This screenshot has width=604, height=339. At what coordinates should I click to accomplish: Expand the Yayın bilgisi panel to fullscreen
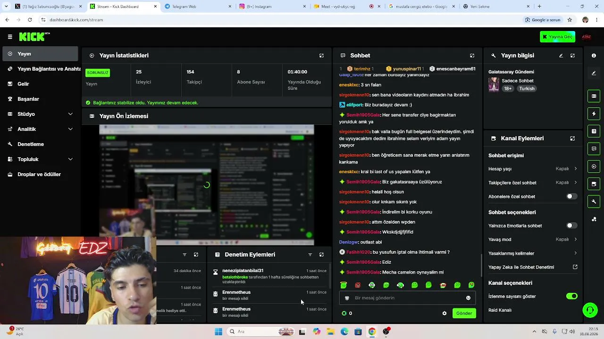tap(572, 56)
